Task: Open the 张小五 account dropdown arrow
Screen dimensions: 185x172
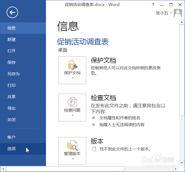Action: click(171, 13)
